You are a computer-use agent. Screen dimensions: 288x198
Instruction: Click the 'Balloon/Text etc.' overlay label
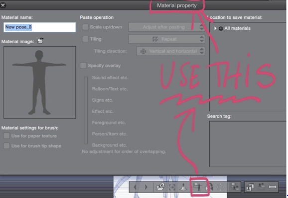pos(110,89)
